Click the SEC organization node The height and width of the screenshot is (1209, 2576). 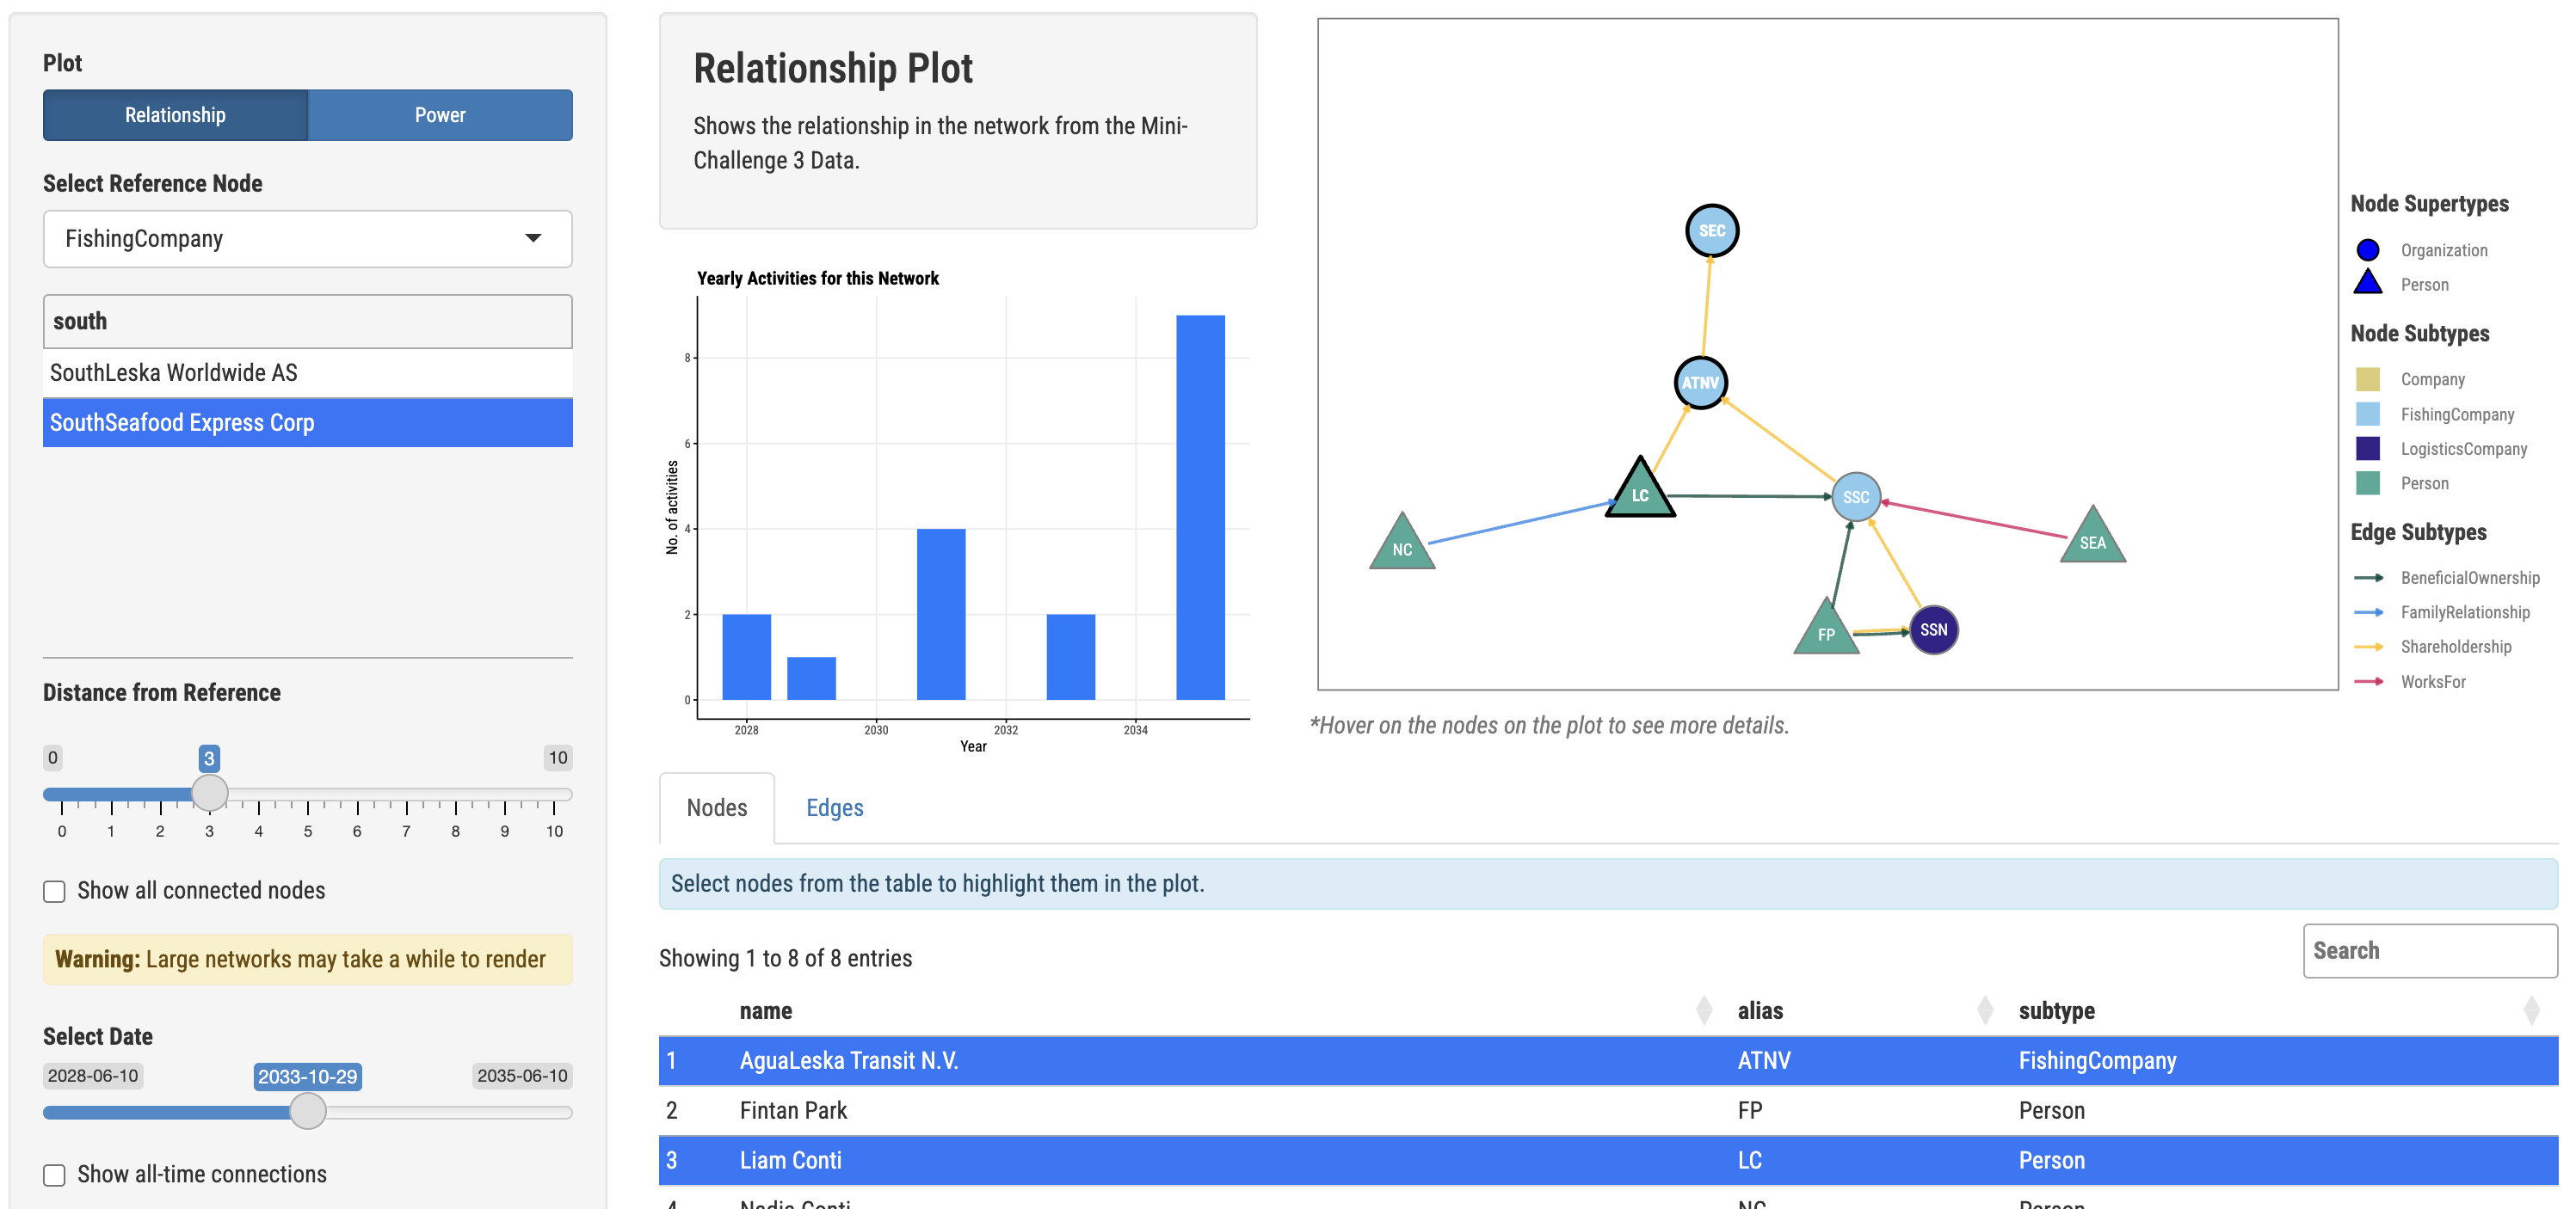tap(1711, 230)
